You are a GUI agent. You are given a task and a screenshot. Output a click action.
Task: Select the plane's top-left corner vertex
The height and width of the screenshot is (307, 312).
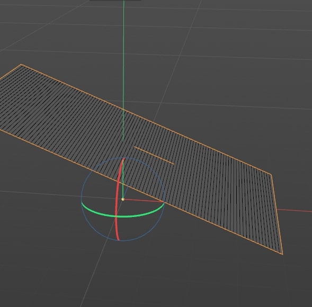21,65
